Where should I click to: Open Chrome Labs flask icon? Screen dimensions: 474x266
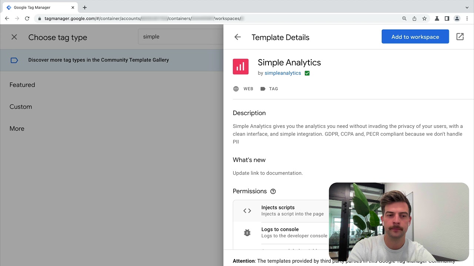437,18
